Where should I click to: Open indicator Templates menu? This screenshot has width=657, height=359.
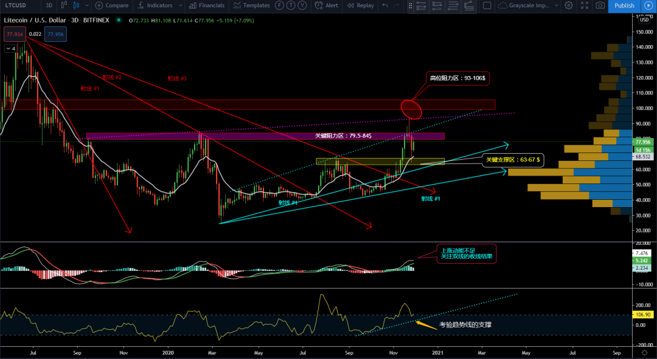(x=251, y=5)
